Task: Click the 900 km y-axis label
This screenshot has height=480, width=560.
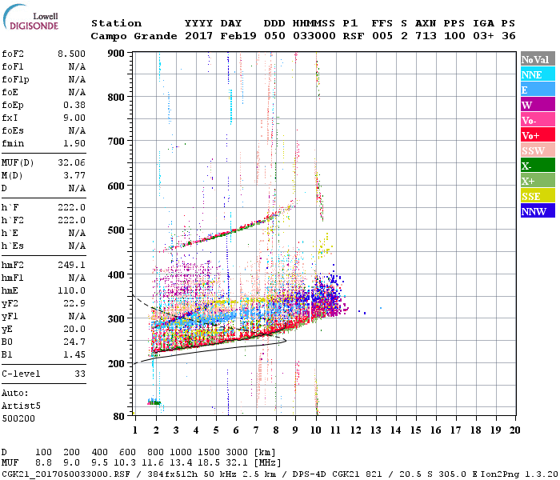Action: point(116,54)
